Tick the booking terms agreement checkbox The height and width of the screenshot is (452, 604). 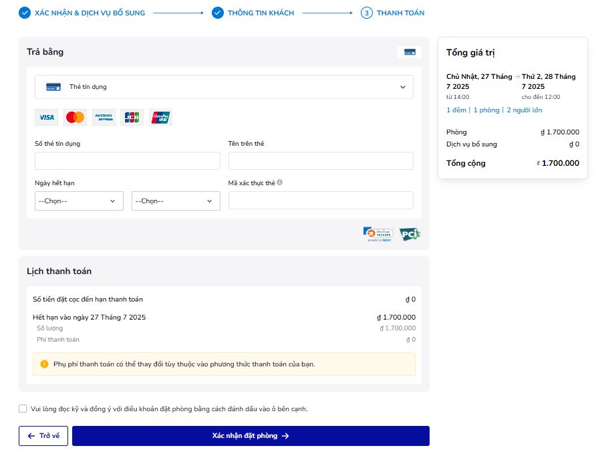click(x=23, y=409)
